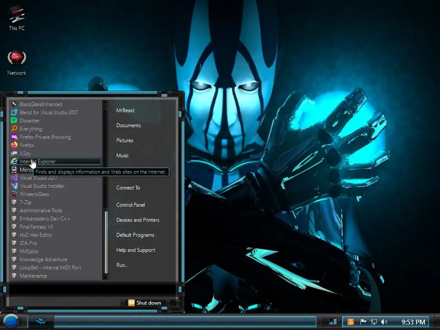This screenshot has height=330, width=440.
Task: Select the partially hidden Micros… entry
Action: (22, 169)
